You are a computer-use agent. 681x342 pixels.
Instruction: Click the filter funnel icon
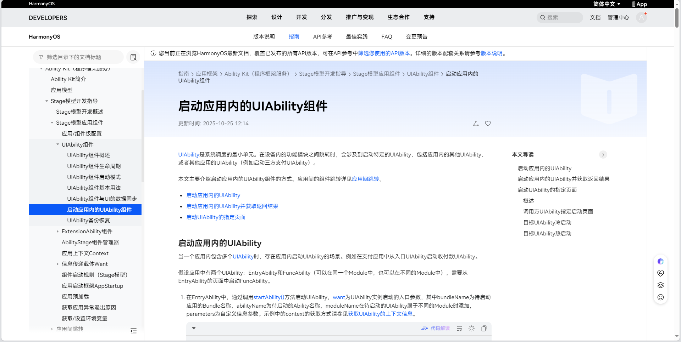coord(41,57)
